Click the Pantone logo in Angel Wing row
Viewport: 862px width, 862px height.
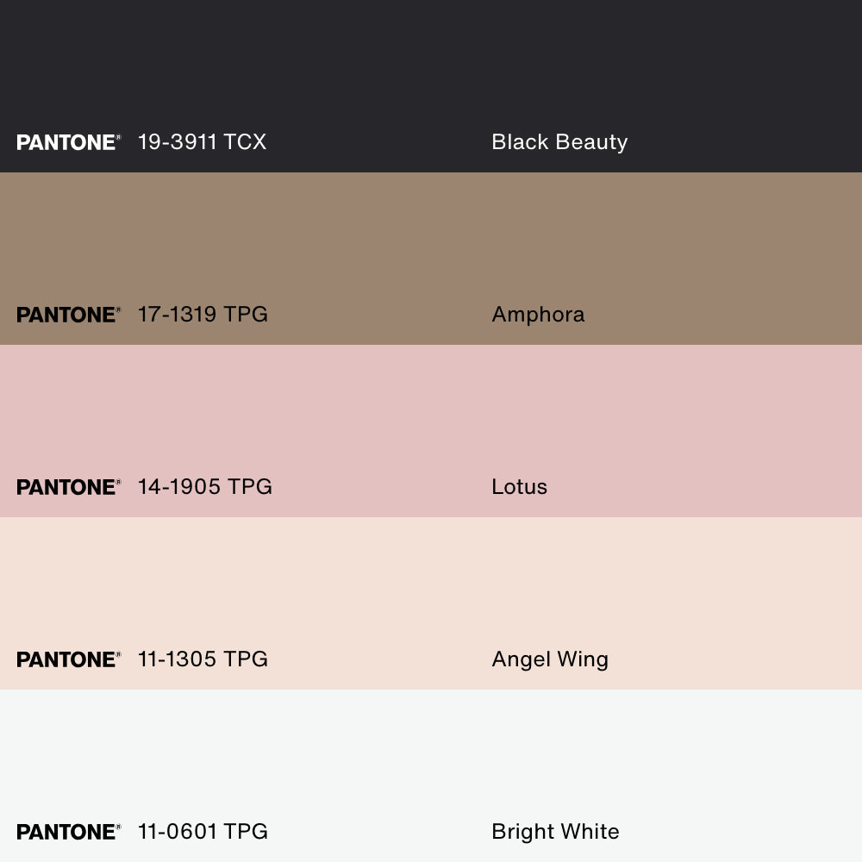[x=68, y=659]
